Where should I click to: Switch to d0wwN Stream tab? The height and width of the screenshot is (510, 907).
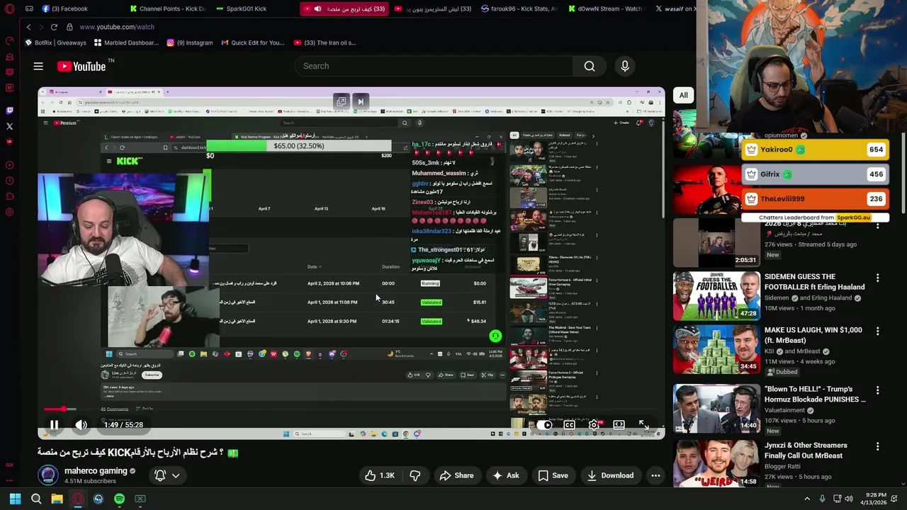click(x=604, y=8)
